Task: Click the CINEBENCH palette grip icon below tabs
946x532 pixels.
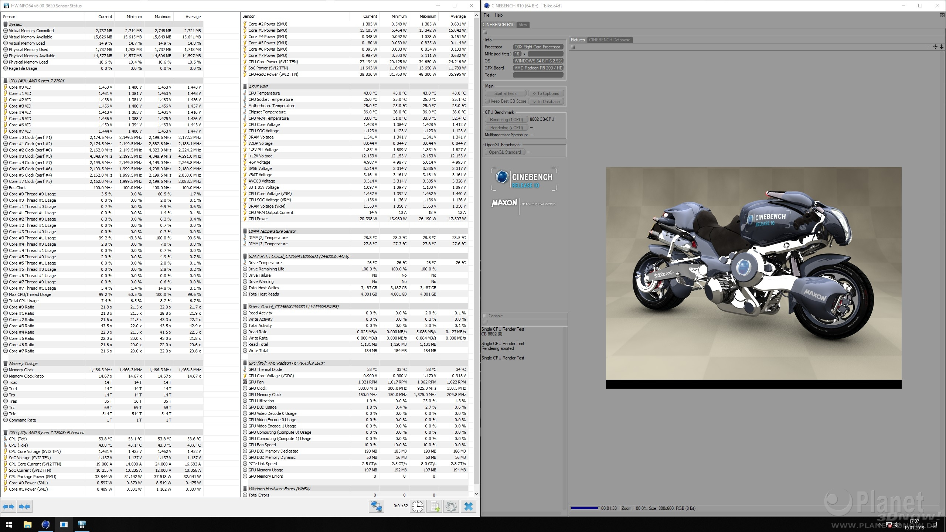Action: pos(485,32)
